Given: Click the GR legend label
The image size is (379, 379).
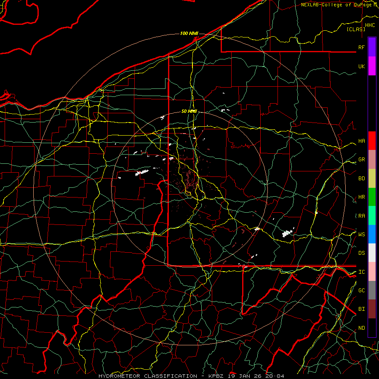Looking at the screenshot, I should 362,160.
